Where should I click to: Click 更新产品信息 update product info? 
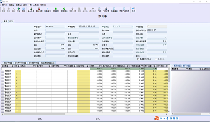124,9
